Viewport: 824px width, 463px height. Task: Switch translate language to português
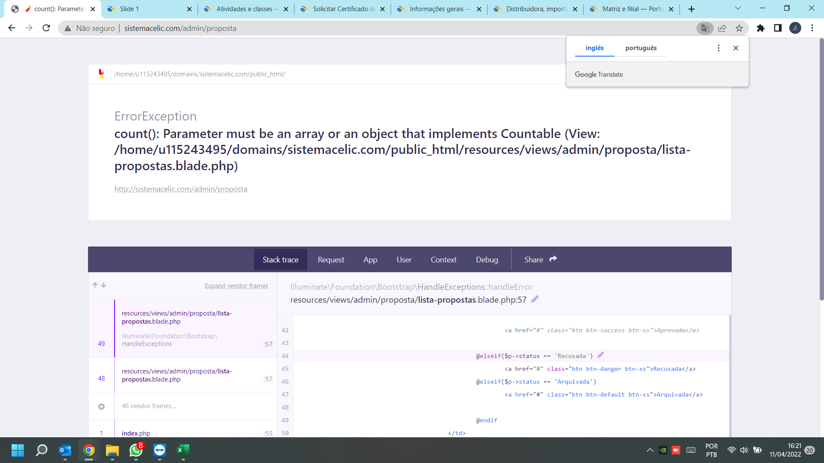(641, 48)
